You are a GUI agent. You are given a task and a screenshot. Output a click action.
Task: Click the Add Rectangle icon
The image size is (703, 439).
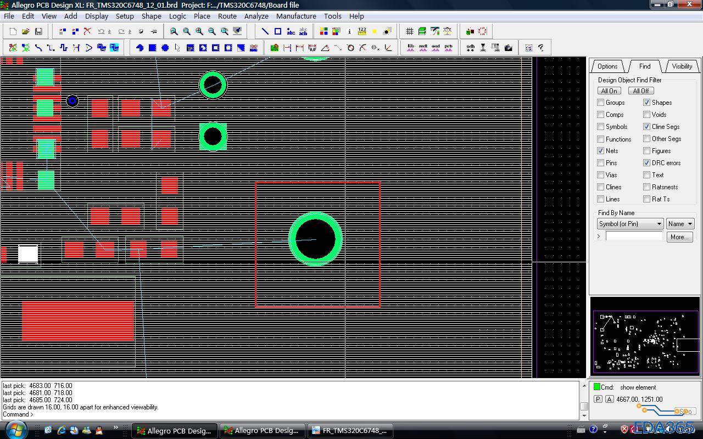point(278,31)
